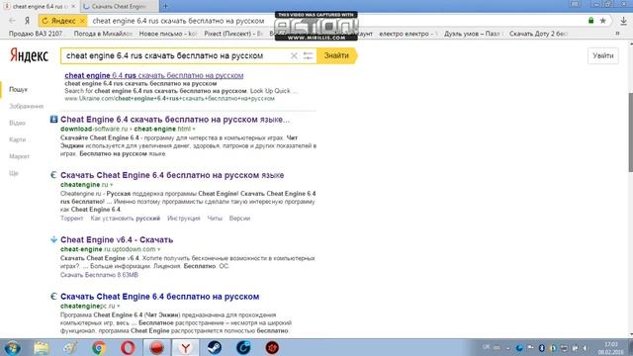Expand dropdown arrow next to cheat-engine.ru.uptodown.com
This screenshot has width=633, height=356.
[x=158, y=249]
